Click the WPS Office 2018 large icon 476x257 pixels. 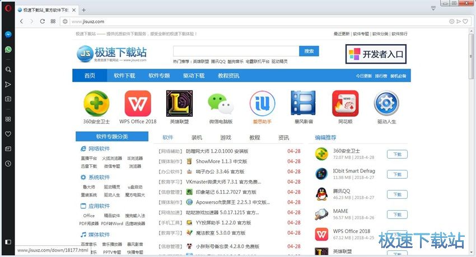tap(138, 103)
